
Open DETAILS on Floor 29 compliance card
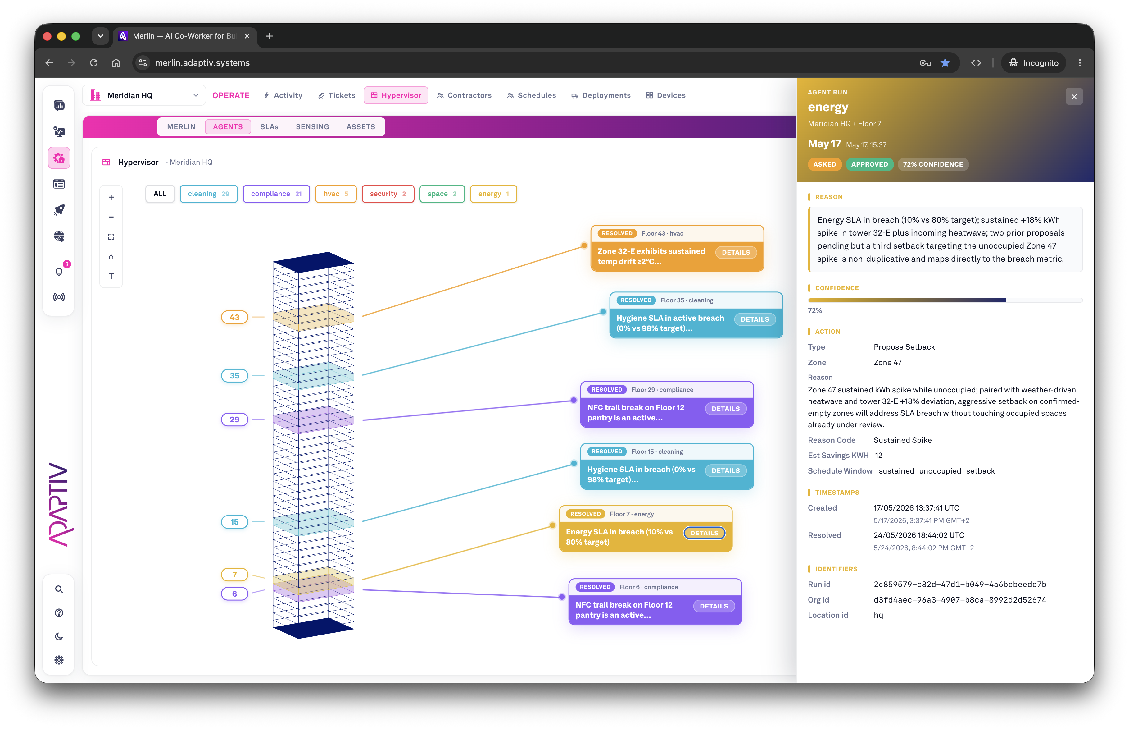point(726,409)
